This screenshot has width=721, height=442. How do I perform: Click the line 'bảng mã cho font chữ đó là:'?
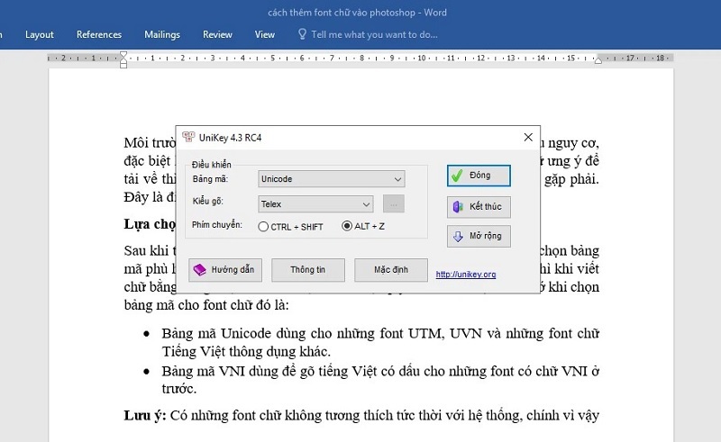[206, 304]
